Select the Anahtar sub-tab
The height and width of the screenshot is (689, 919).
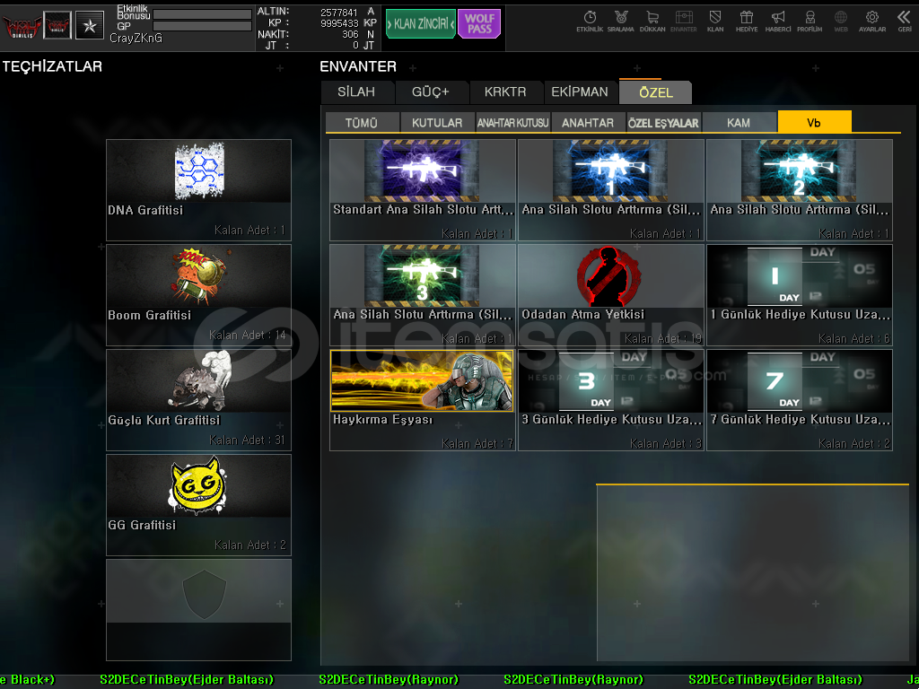pyautogui.click(x=588, y=123)
